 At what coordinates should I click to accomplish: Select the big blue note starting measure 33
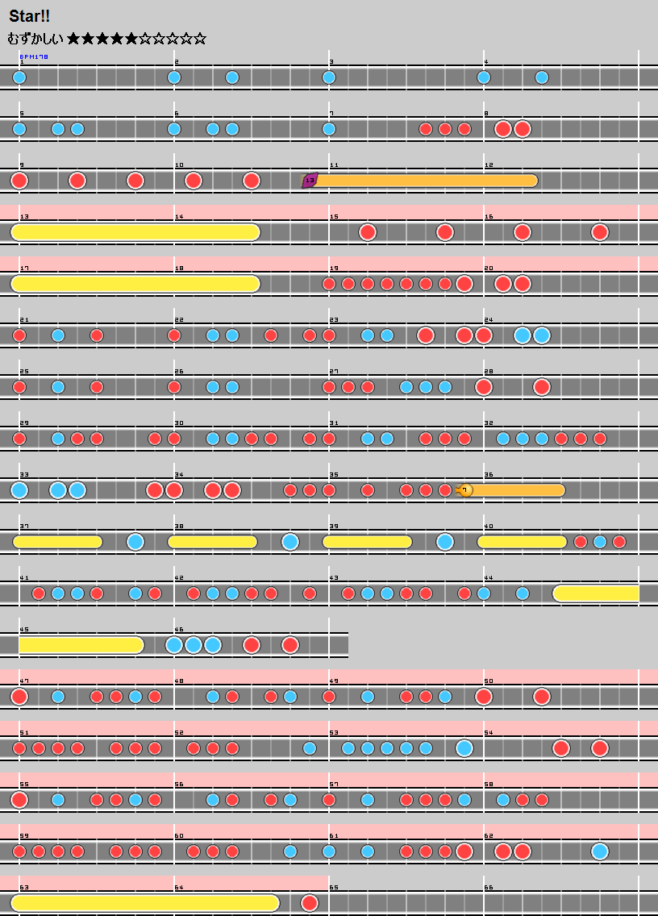19,490
